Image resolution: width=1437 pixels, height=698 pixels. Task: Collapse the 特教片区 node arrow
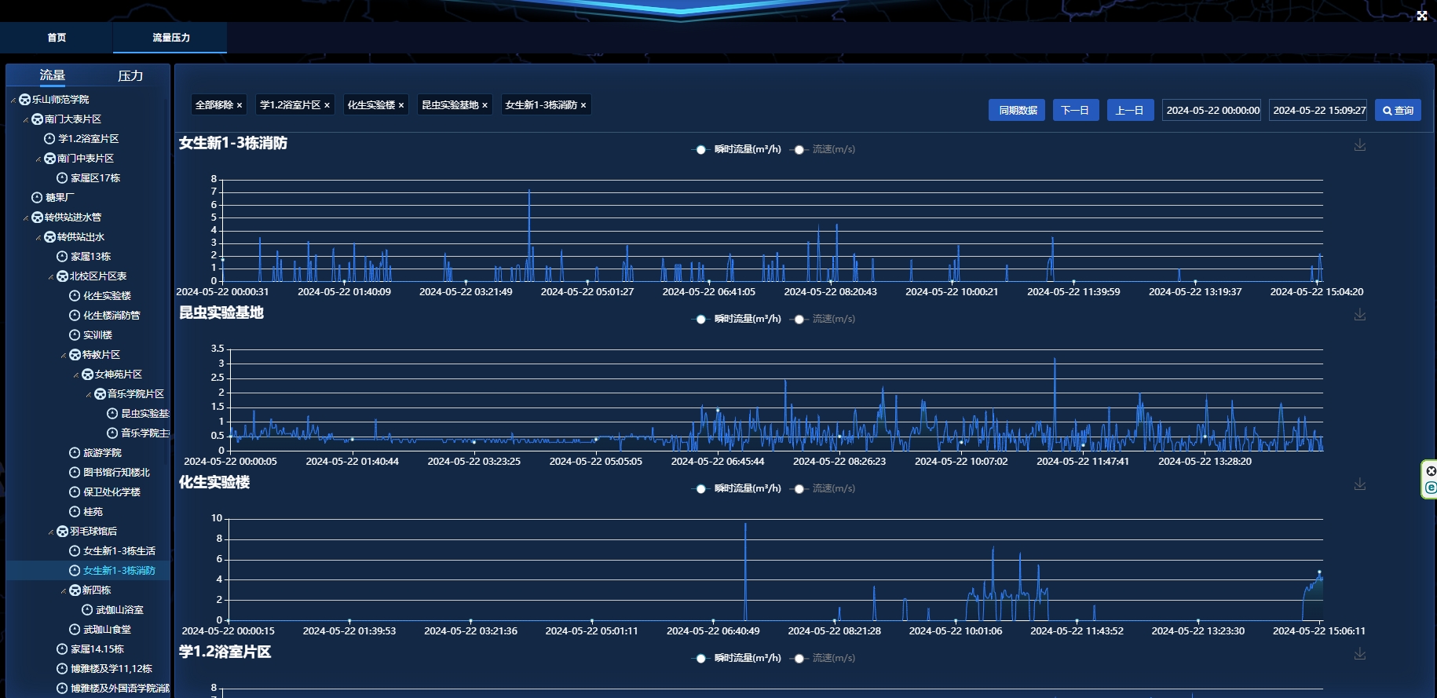(x=64, y=356)
